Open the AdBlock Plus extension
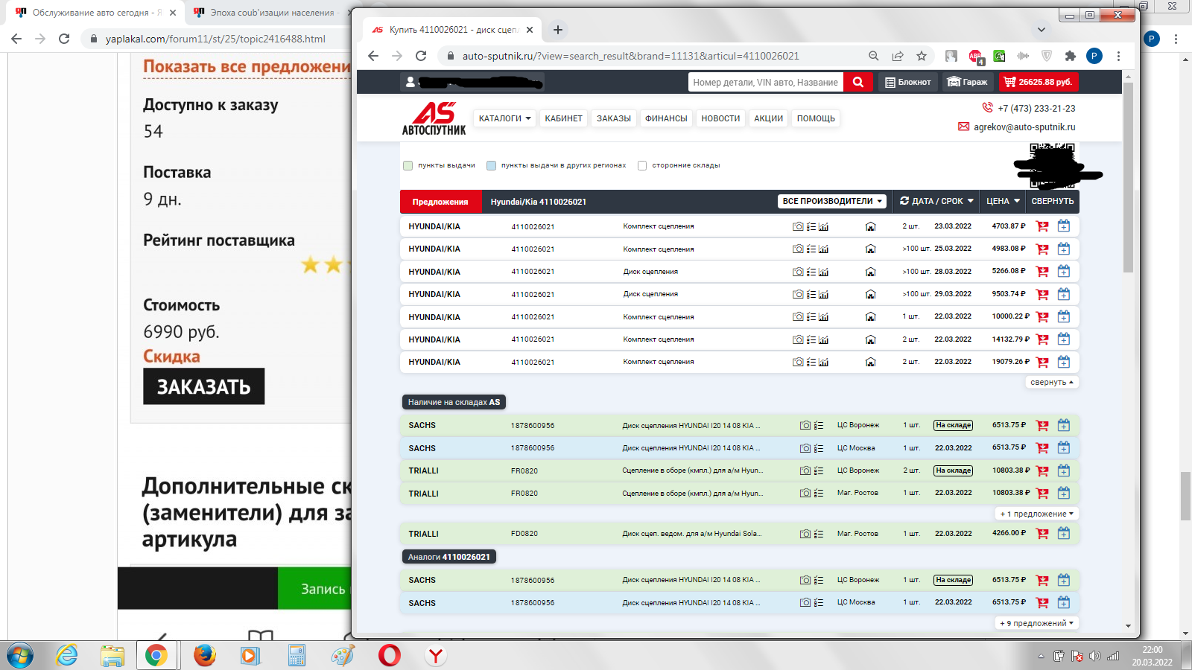Screen dimensions: 1192x670 pyautogui.click(x=975, y=56)
